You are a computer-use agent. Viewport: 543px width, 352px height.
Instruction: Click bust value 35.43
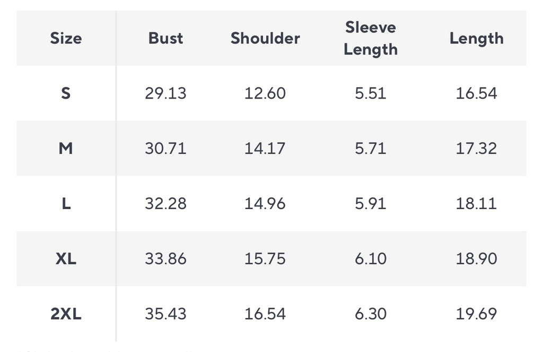(165, 313)
